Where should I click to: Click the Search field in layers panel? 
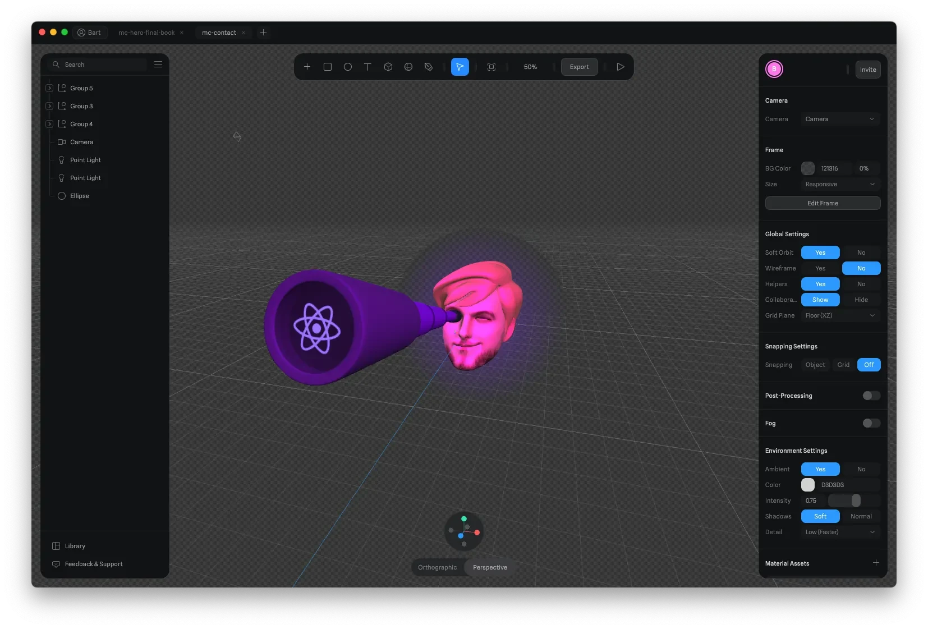pos(98,65)
